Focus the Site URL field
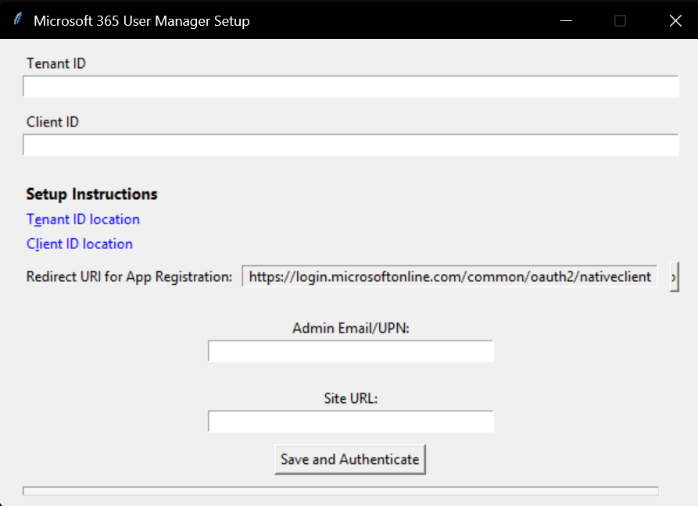 (x=351, y=422)
